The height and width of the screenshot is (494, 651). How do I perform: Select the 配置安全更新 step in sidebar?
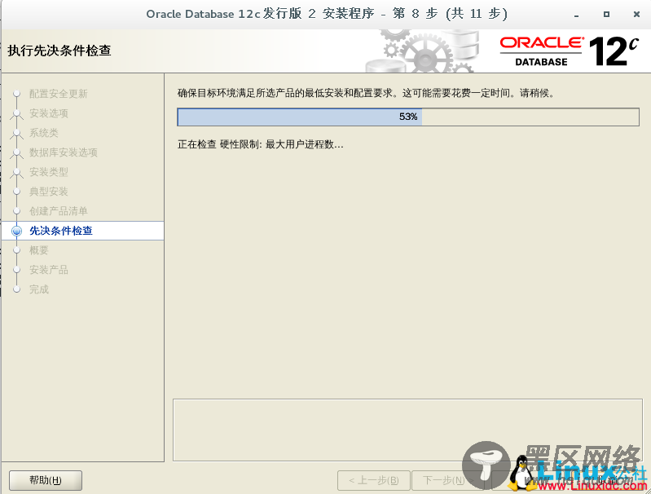tap(58, 94)
